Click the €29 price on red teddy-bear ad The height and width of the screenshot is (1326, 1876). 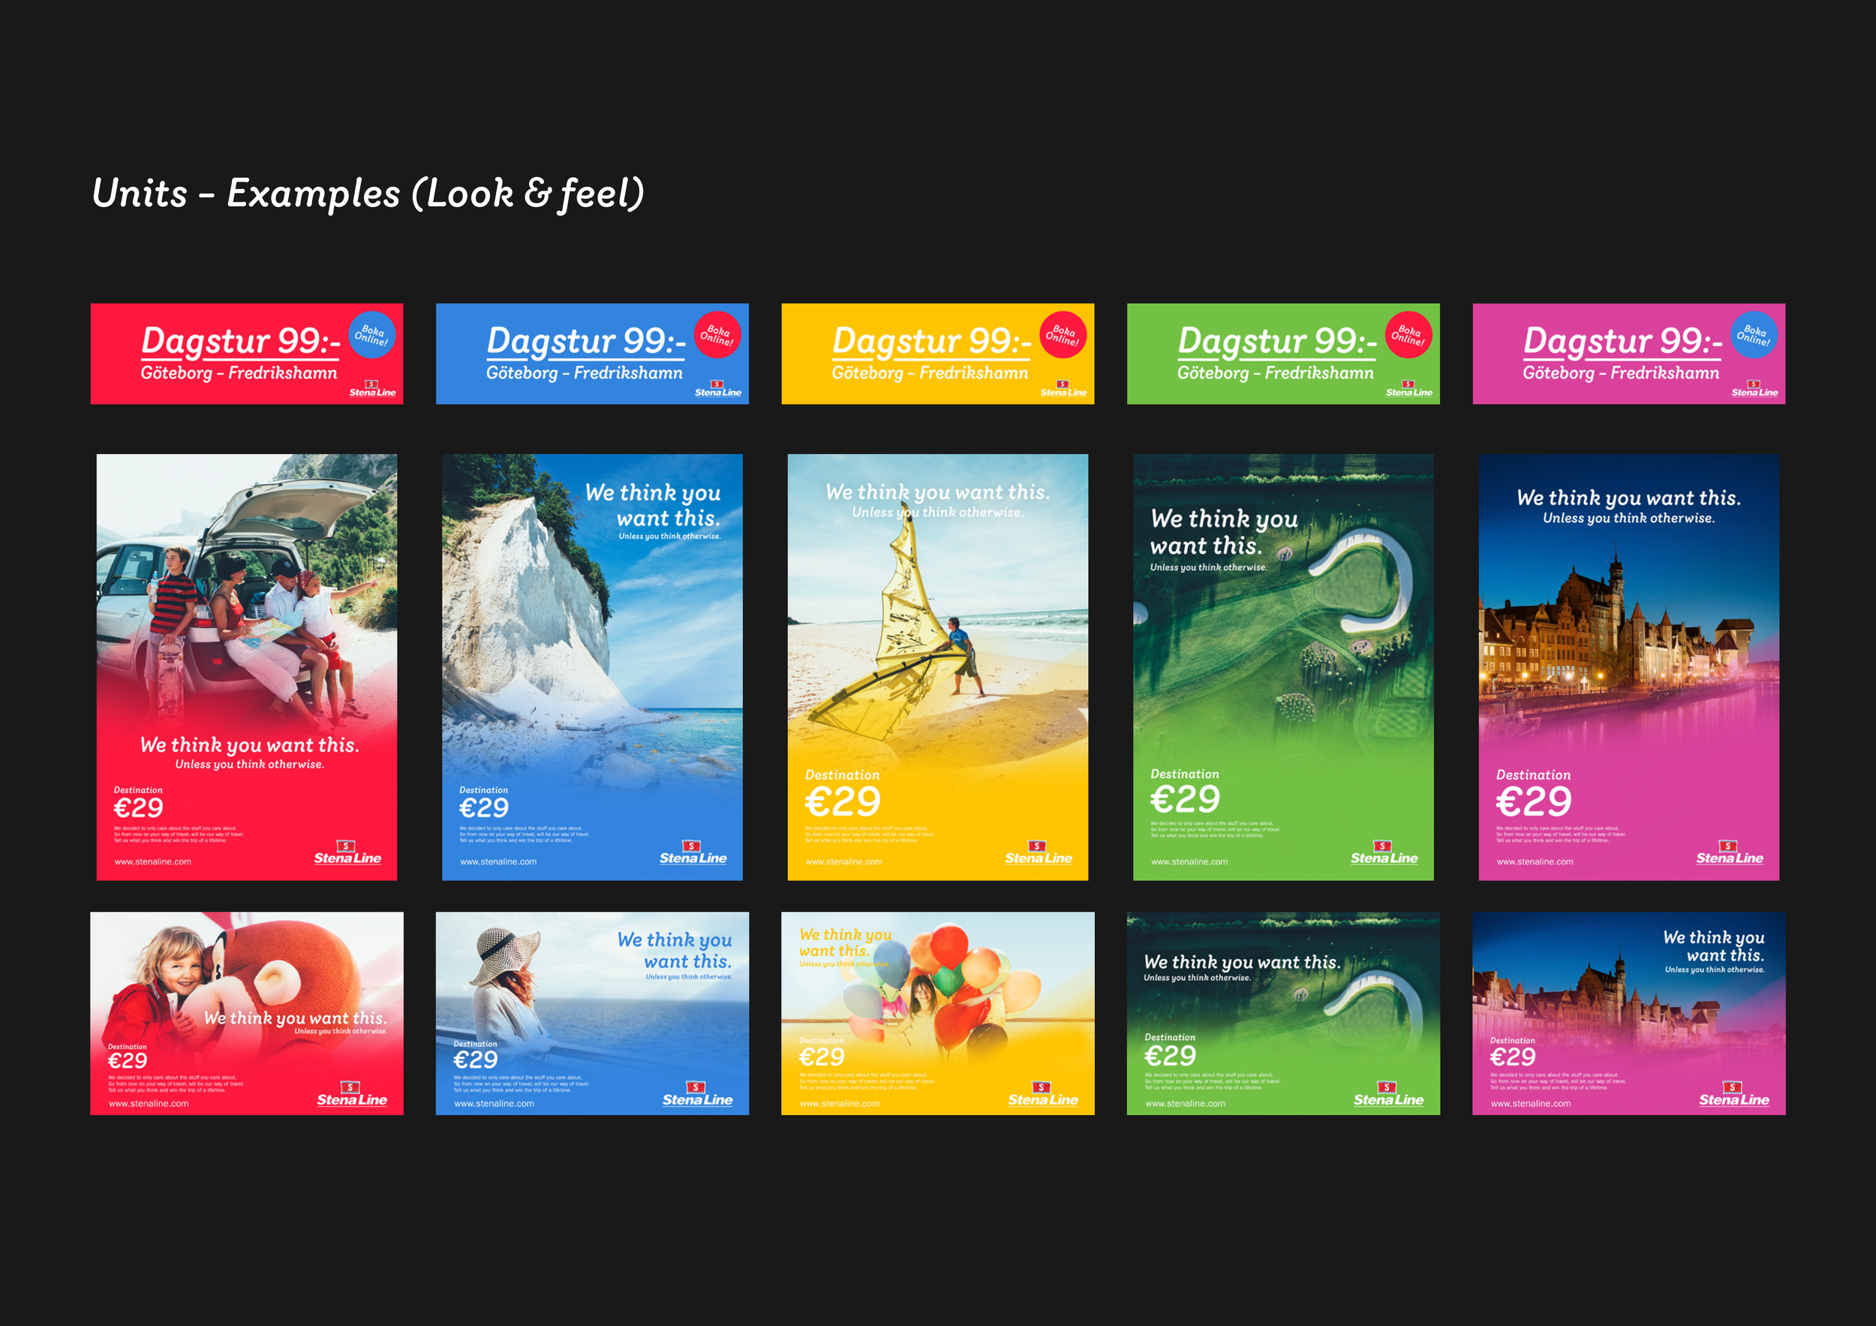[128, 1060]
